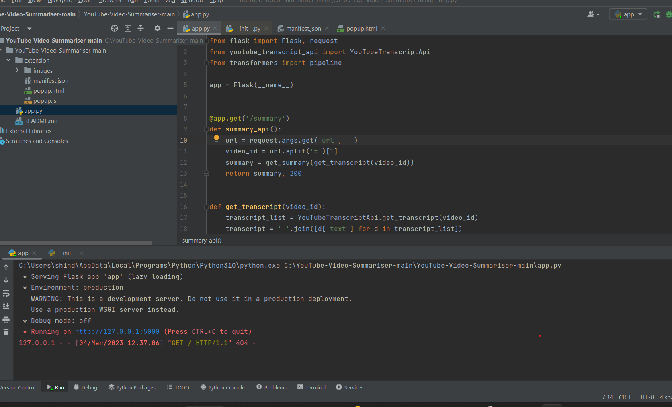Toggle Down the Stack Trace arrow
The image size is (672, 407).
[x=6, y=280]
